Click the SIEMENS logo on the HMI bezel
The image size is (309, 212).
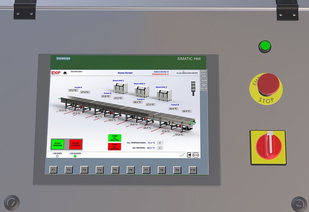pyautogui.click(x=63, y=58)
